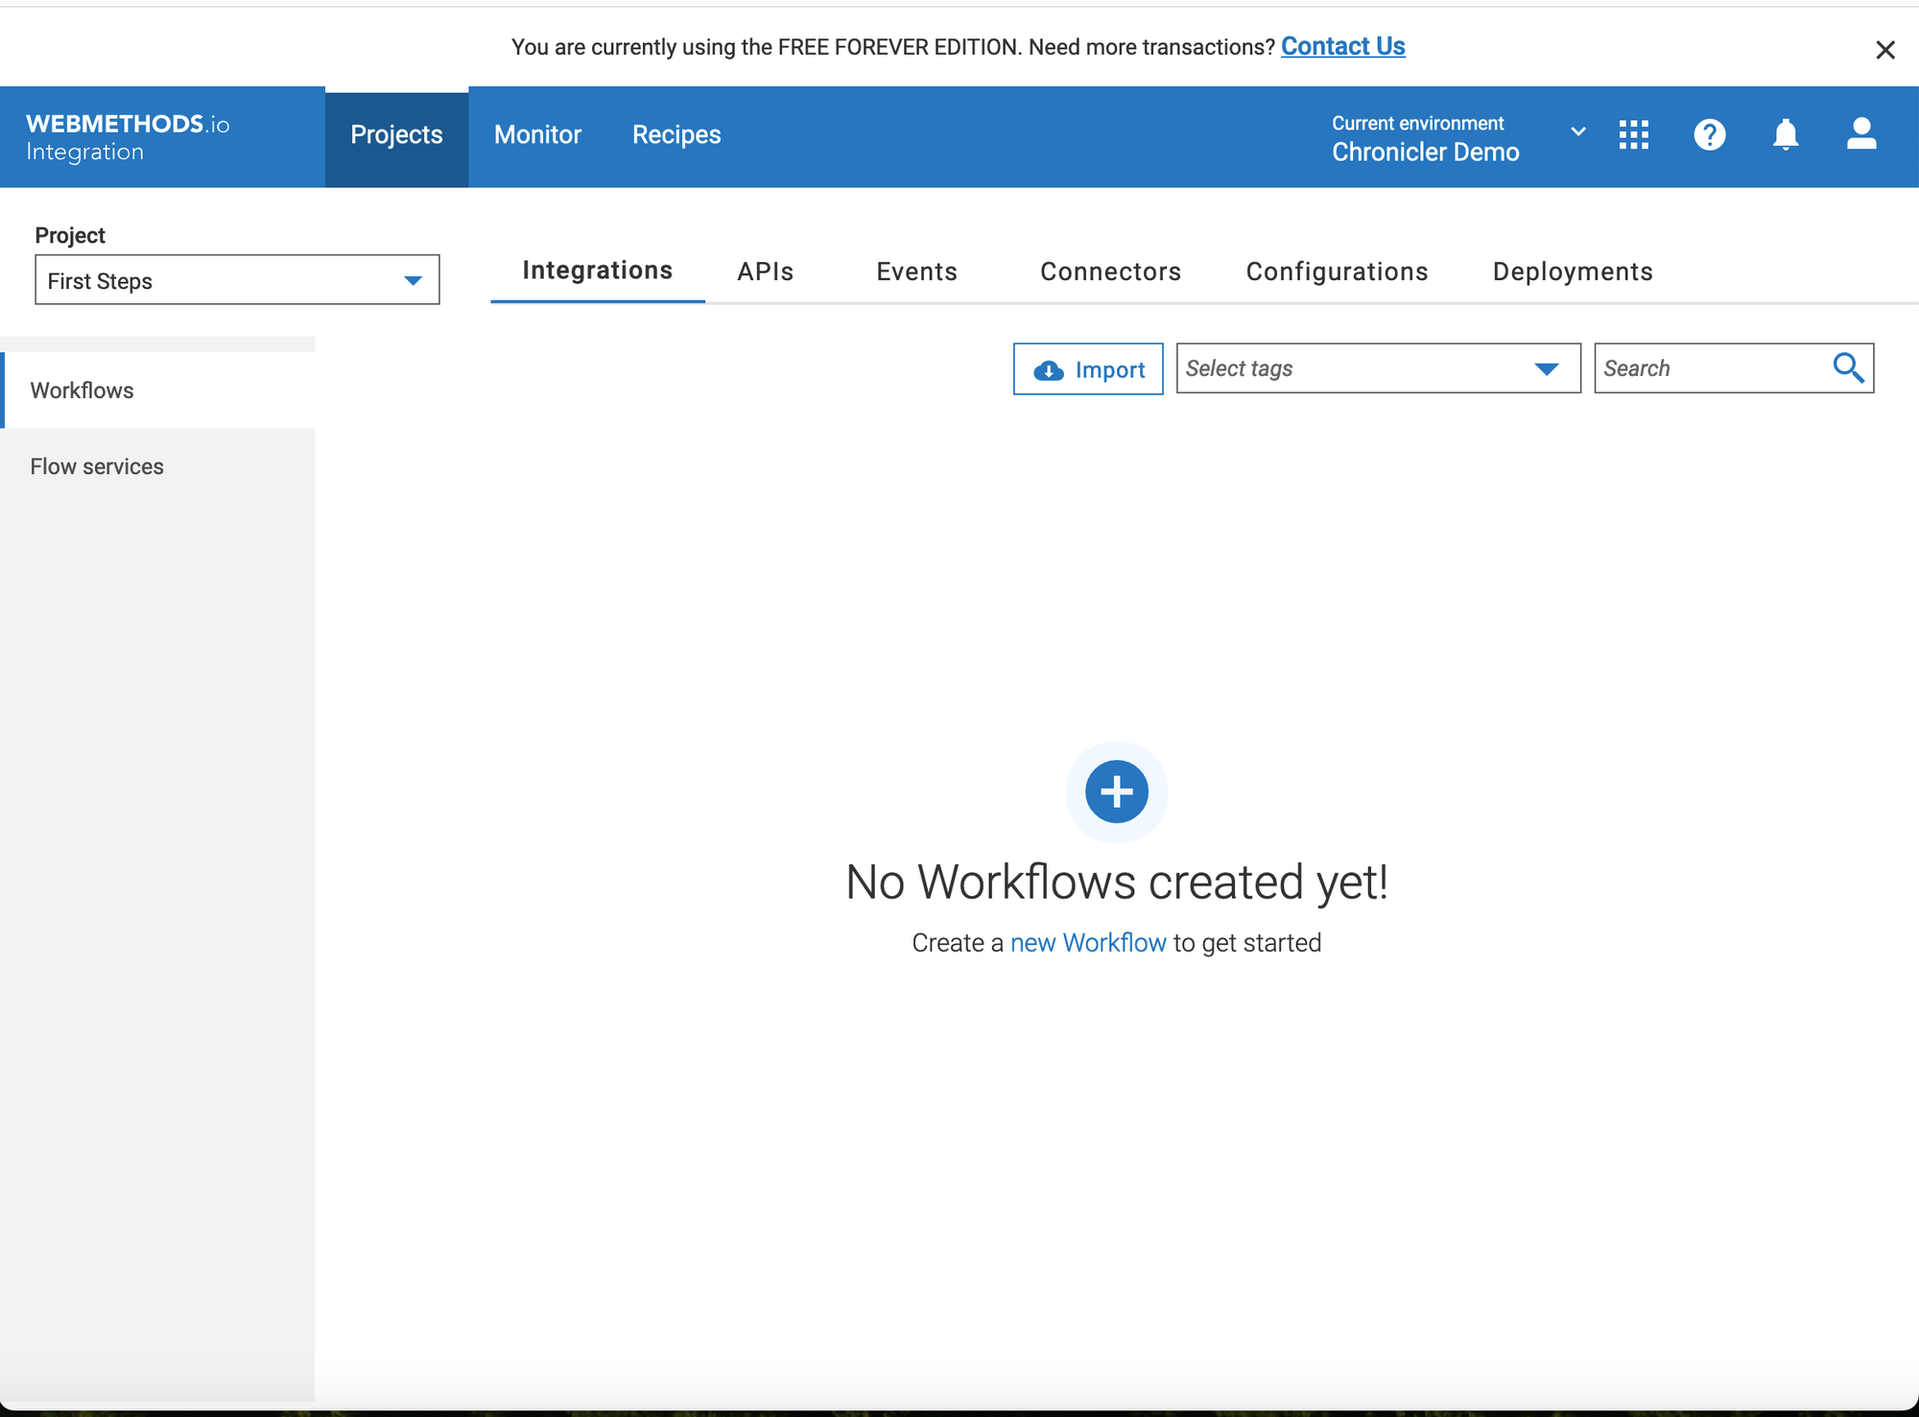
Task: Dismiss the free edition banner
Action: coord(1884,50)
